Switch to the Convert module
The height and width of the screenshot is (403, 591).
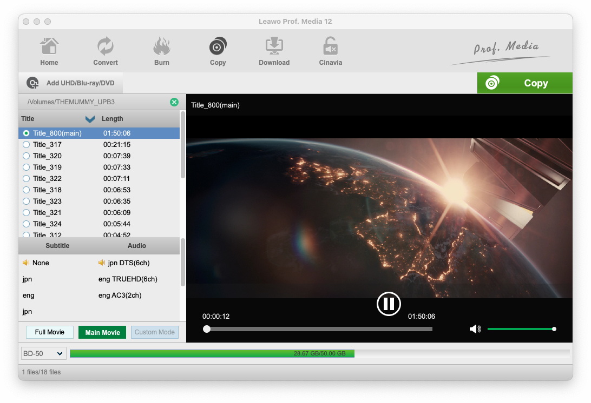pyautogui.click(x=105, y=51)
